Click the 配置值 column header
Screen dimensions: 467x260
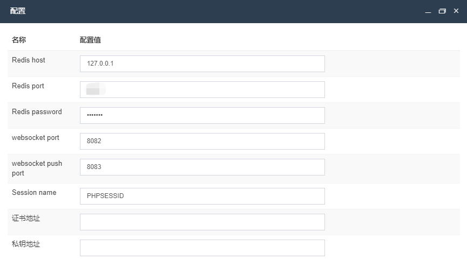(x=90, y=40)
